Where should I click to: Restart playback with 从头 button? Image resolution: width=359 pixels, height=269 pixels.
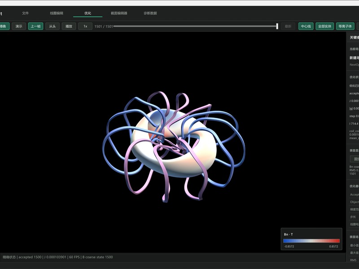tap(53, 26)
